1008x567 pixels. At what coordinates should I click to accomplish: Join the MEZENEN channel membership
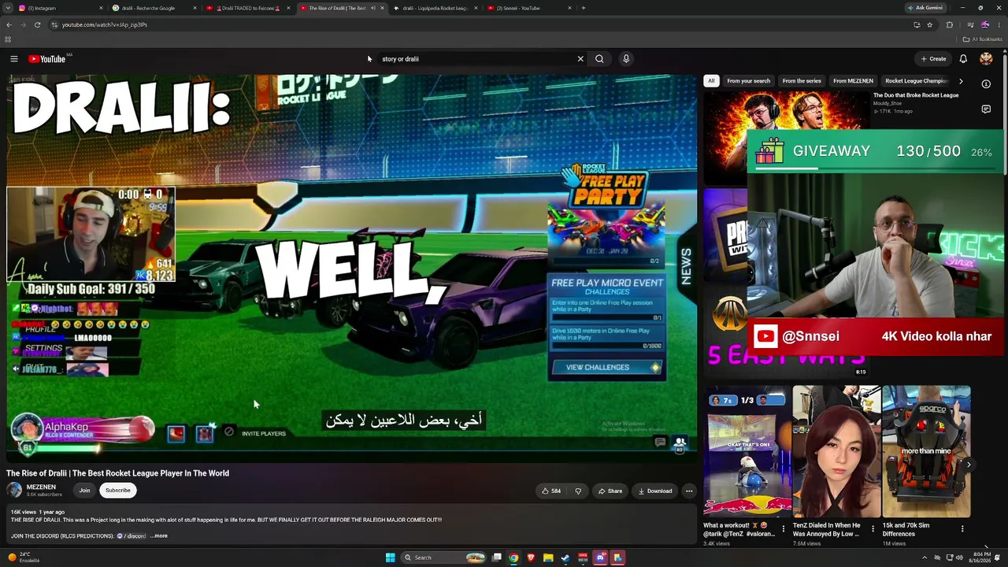pos(84,491)
